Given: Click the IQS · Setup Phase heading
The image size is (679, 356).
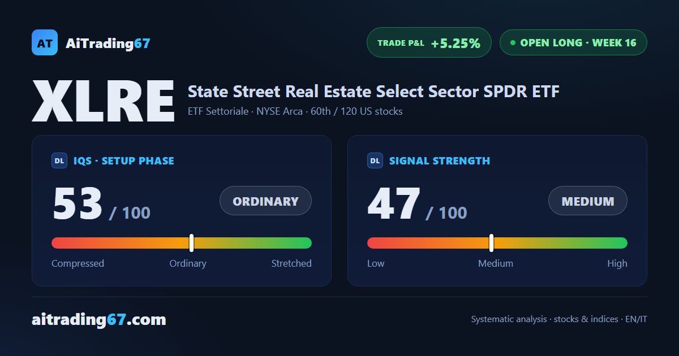Looking at the screenshot, I should pos(124,160).
